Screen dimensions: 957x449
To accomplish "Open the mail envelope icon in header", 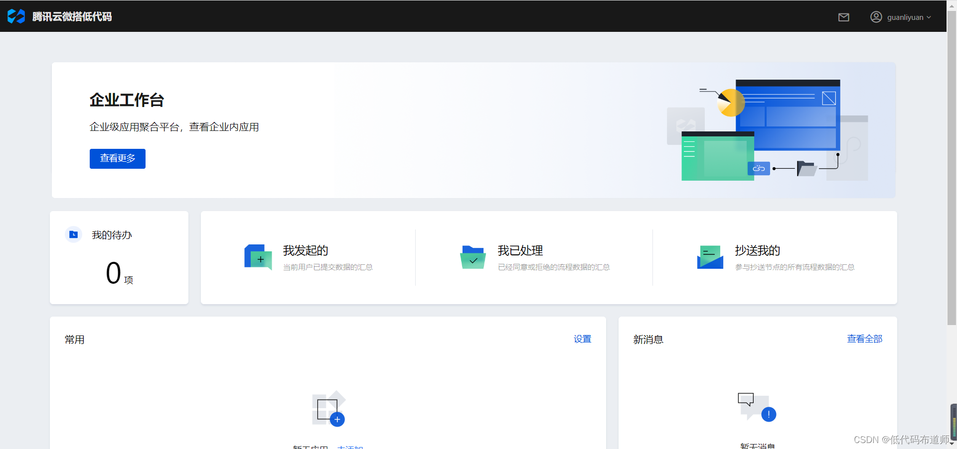I will tap(843, 17).
